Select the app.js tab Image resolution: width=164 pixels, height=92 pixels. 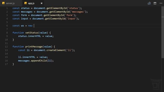(33, 3)
